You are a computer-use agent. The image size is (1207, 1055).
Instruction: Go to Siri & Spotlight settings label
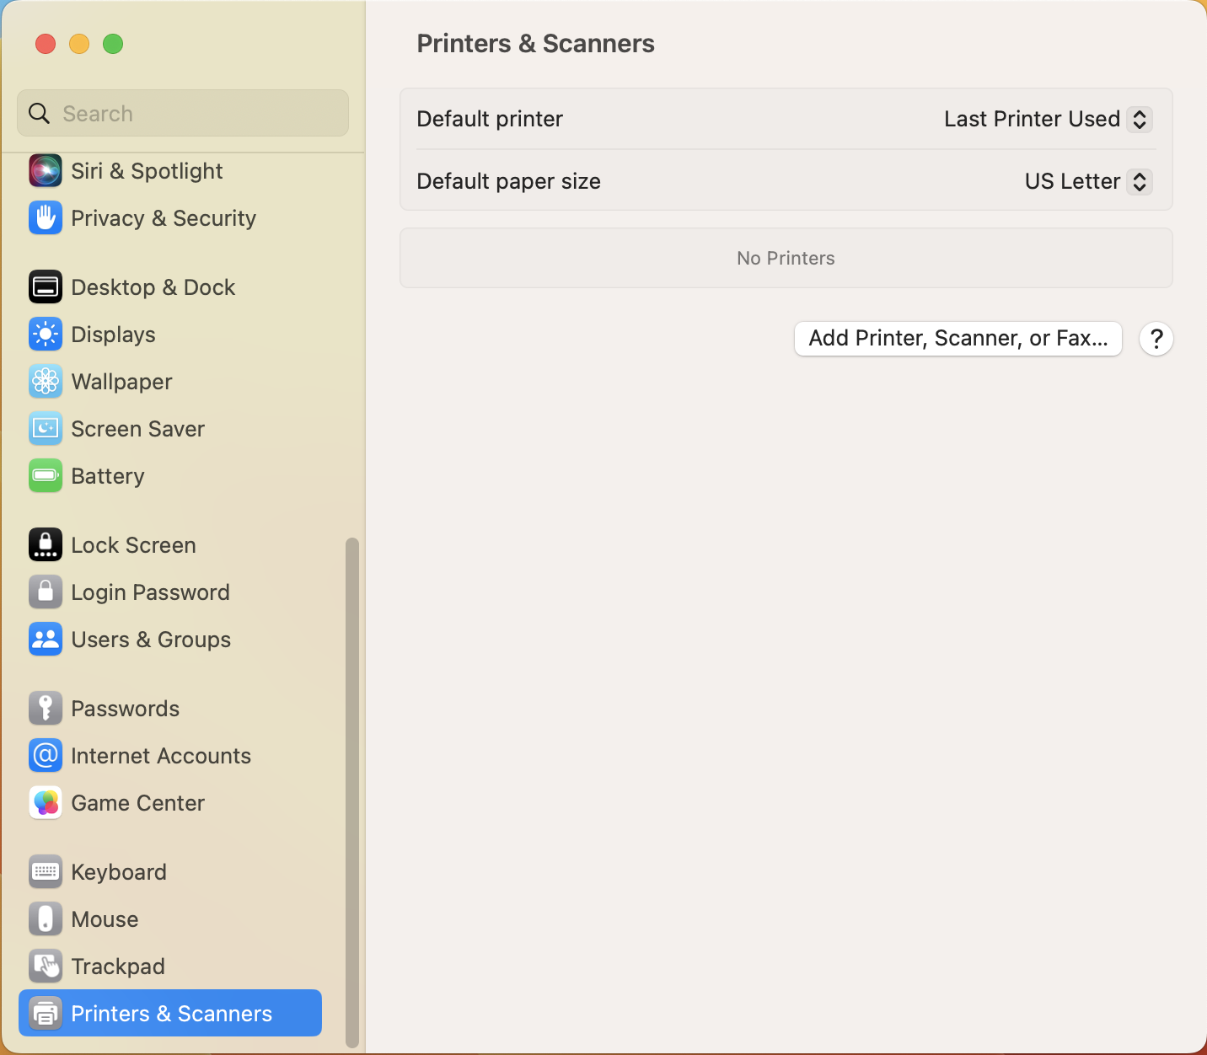point(147,171)
